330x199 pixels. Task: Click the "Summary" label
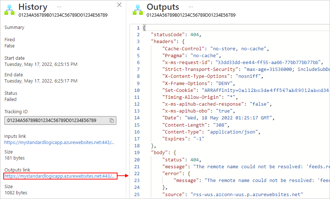tap(14, 27)
